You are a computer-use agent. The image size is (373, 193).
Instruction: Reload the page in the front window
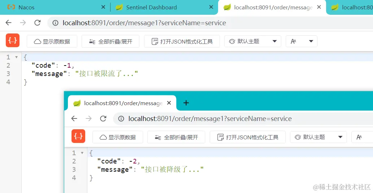[x=103, y=118]
